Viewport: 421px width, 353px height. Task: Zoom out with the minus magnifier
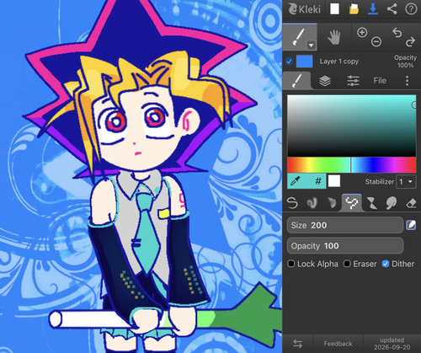(x=376, y=42)
